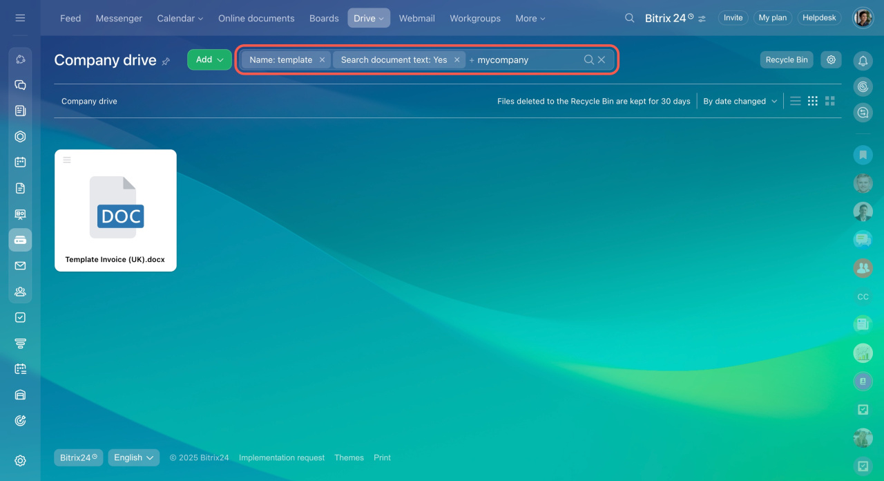
Task: Go to Workgroups in top menu
Action: (x=474, y=18)
